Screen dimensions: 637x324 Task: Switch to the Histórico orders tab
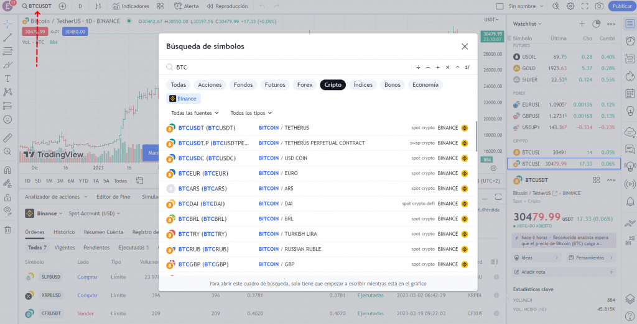pyautogui.click(x=64, y=232)
